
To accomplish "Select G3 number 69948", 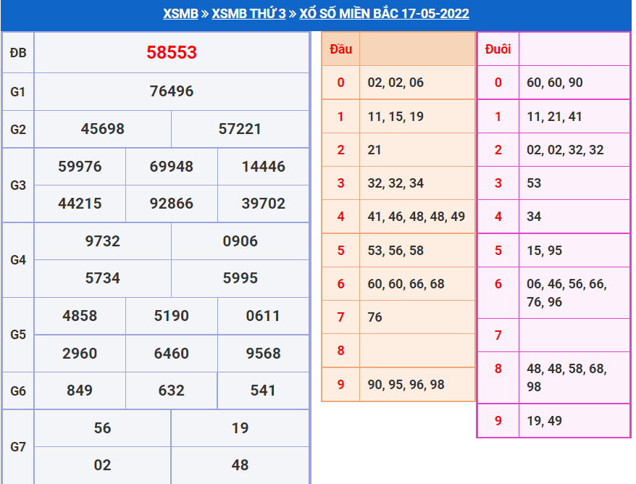I will point(172,167).
